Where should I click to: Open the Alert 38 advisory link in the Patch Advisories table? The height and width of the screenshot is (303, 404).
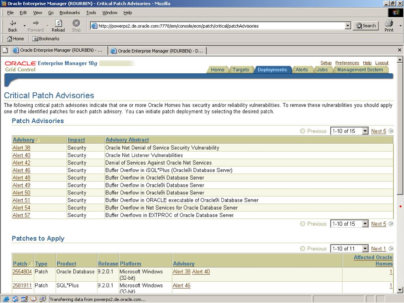[x=21, y=148]
